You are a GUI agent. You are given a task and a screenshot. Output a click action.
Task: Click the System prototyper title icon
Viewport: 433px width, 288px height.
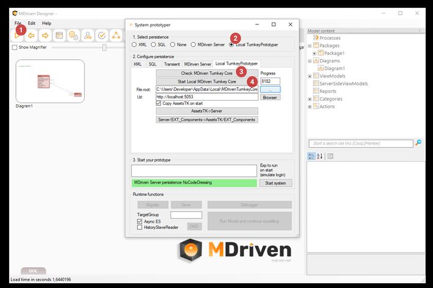click(x=131, y=25)
